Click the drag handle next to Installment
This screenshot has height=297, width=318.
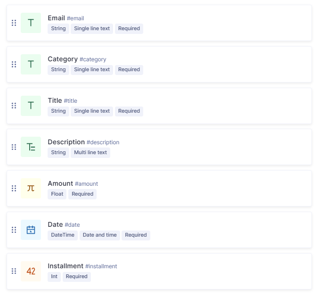click(14, 271)
